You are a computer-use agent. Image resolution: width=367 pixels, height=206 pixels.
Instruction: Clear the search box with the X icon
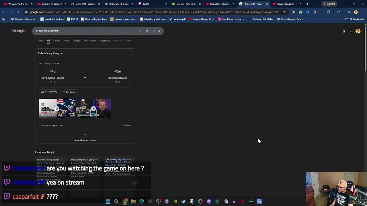(140, 31)
